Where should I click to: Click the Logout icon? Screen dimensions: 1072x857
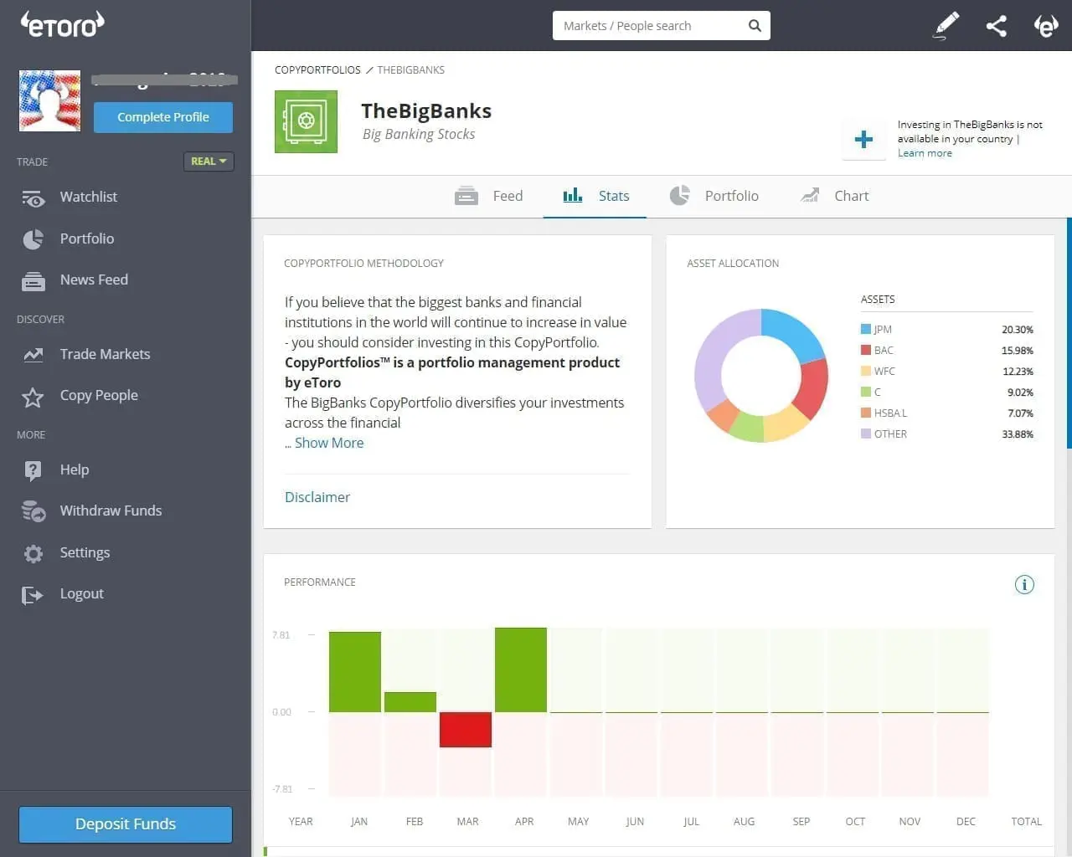32,593
